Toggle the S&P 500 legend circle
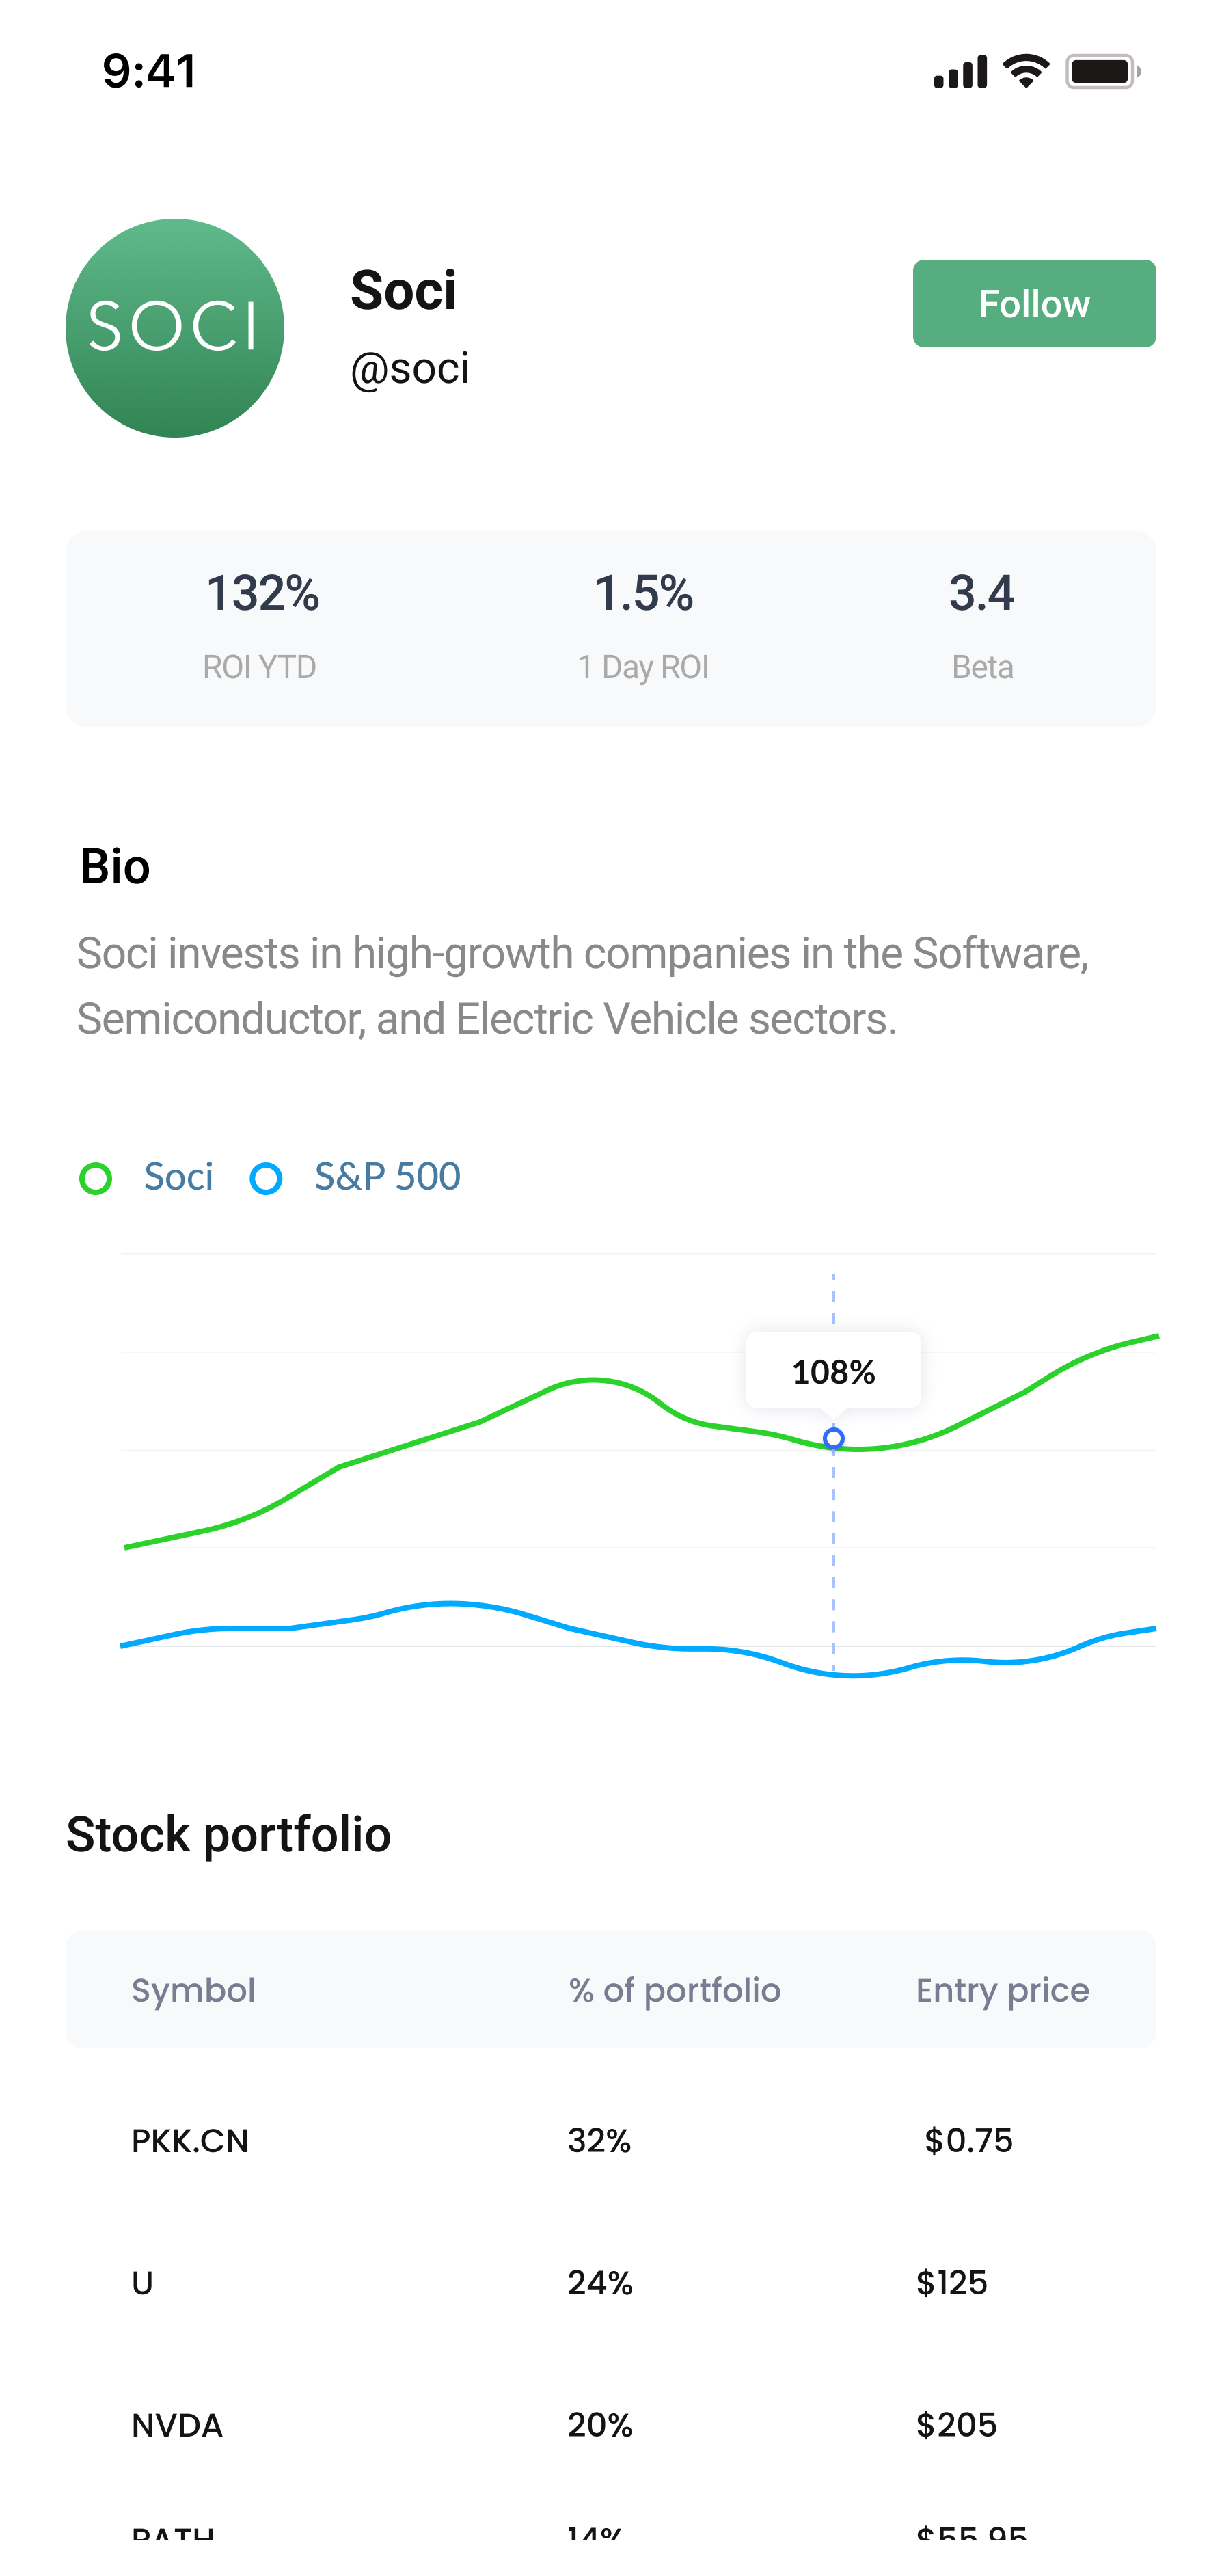1222x2576 pixels. pyautogui.click(x=266, y=1178)
